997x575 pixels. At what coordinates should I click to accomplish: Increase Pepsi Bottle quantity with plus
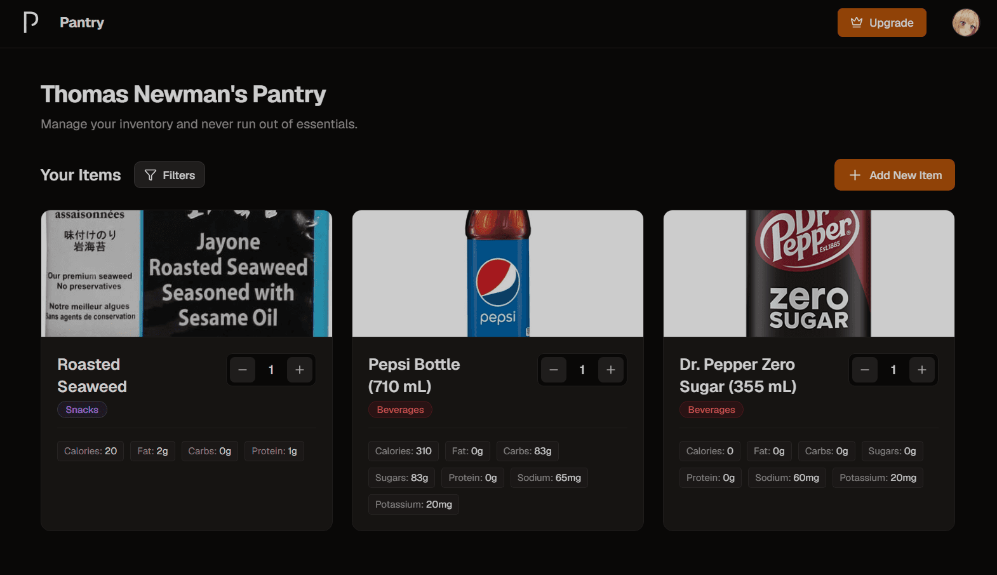click(x=611, y=370)
